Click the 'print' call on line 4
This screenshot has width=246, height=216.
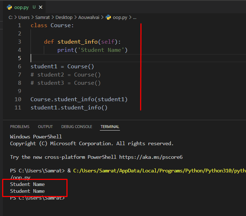click(66, 50)
